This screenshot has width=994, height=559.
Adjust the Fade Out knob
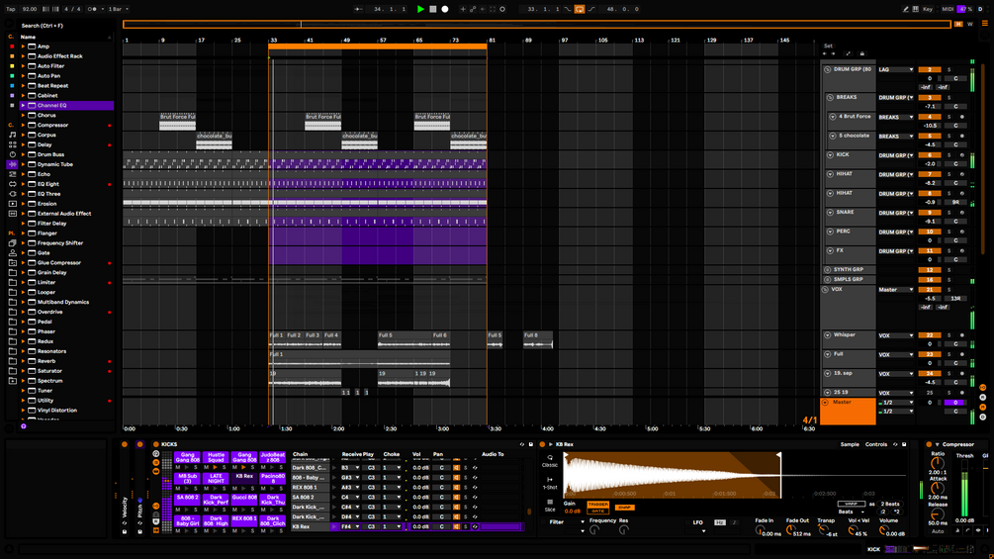(790, 530)
